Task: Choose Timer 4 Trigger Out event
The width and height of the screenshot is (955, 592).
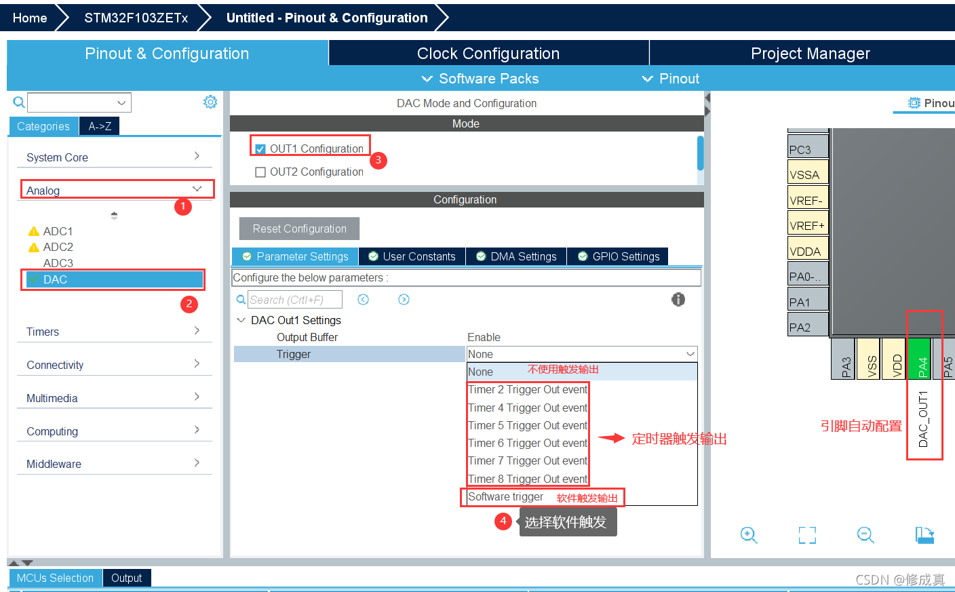Action: [x=528, y=408]
